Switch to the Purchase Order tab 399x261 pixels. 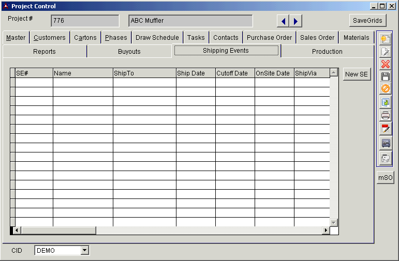click(269, 38)
